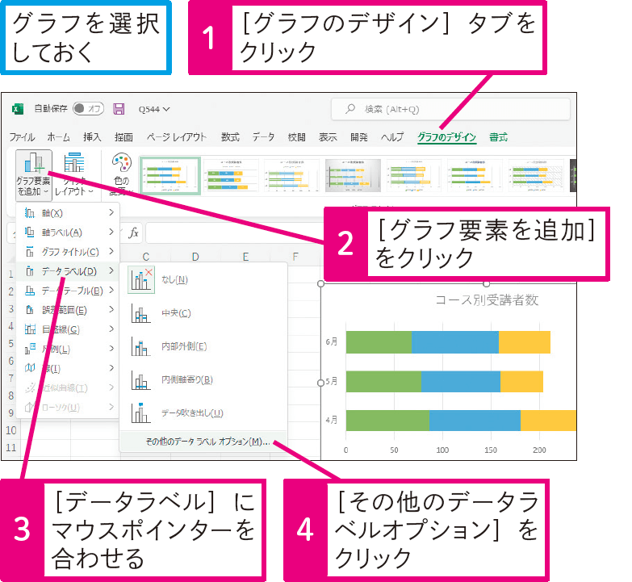Select the first chart style thumbnail

pos(170,175)
